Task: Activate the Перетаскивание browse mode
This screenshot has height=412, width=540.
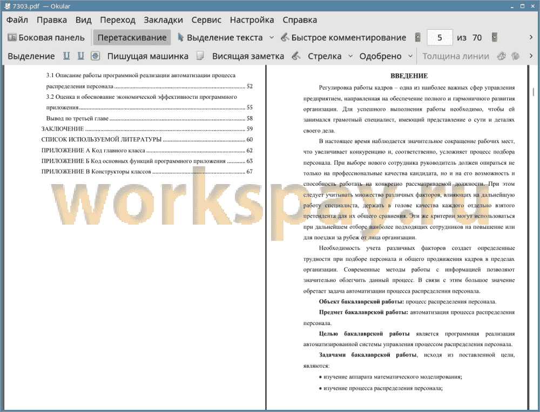Action: 132,38
